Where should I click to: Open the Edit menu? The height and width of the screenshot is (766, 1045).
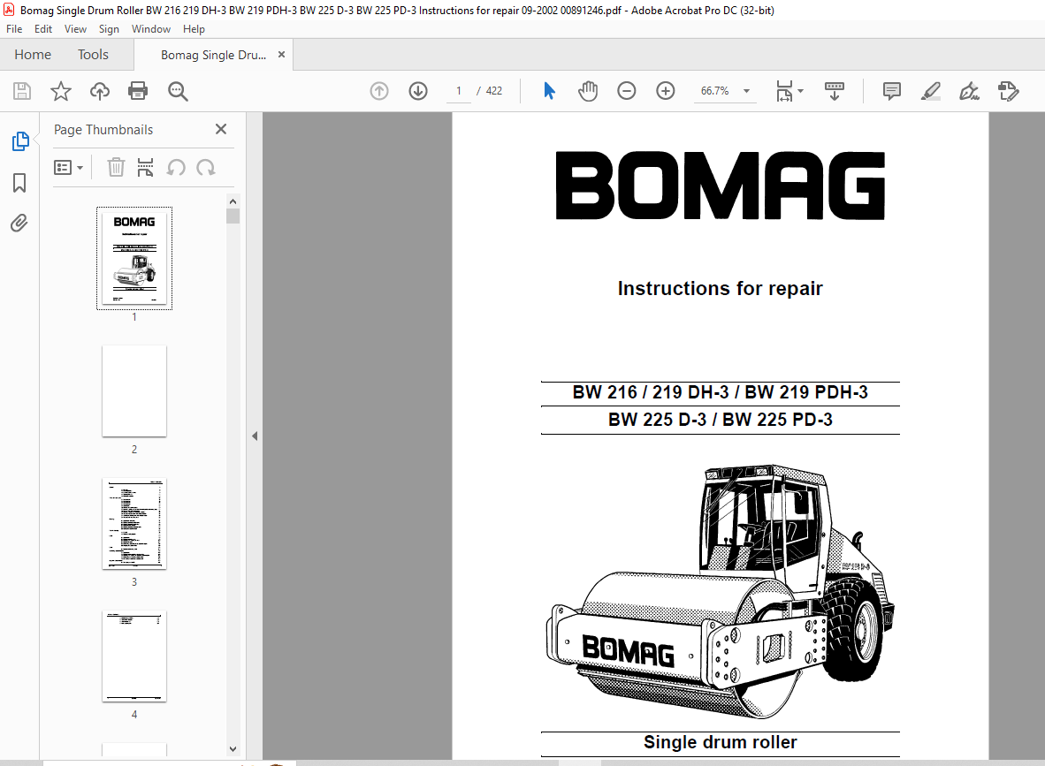(x=43, y=29)
